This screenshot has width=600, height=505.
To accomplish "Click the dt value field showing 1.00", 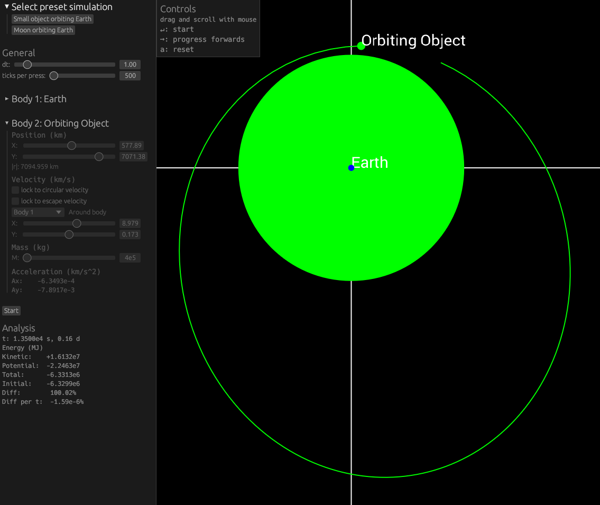I will tap(130, 65).
